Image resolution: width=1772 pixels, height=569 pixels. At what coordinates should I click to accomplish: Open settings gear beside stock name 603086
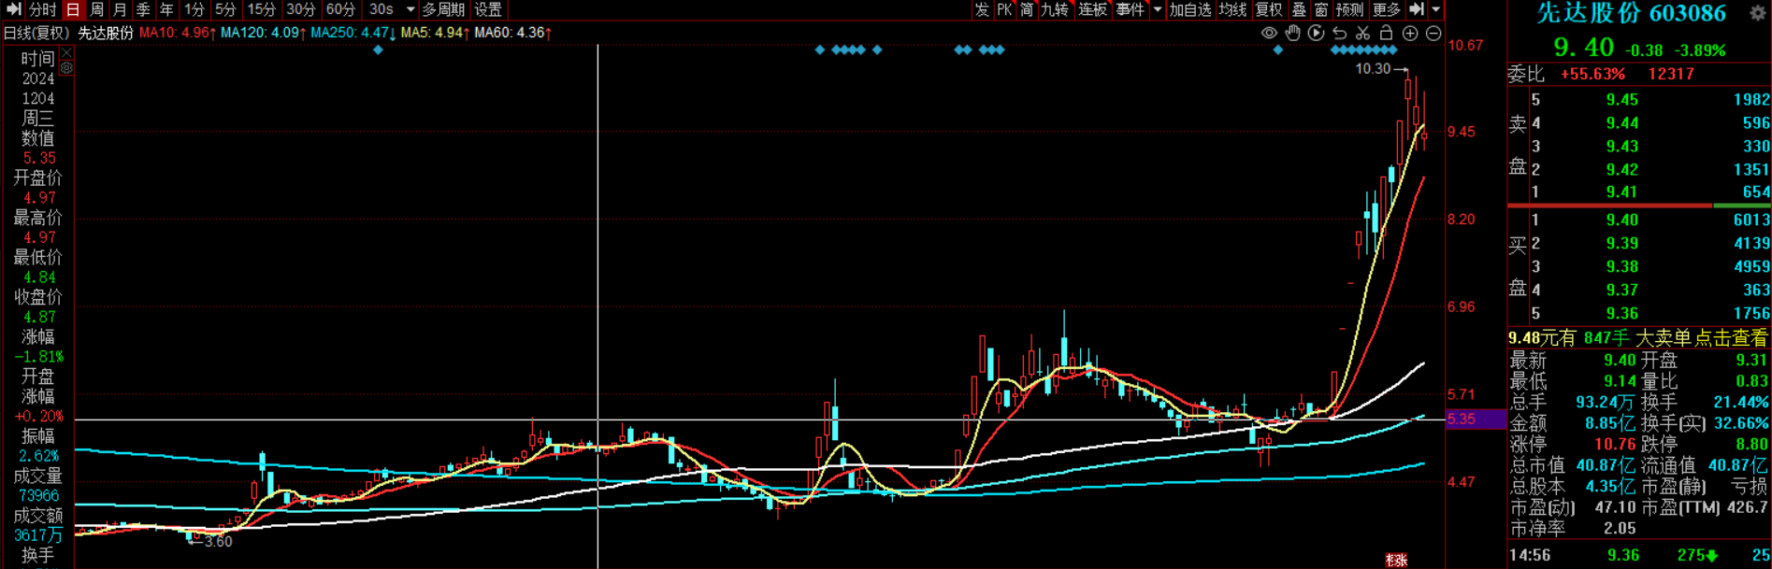[1755, 13]
